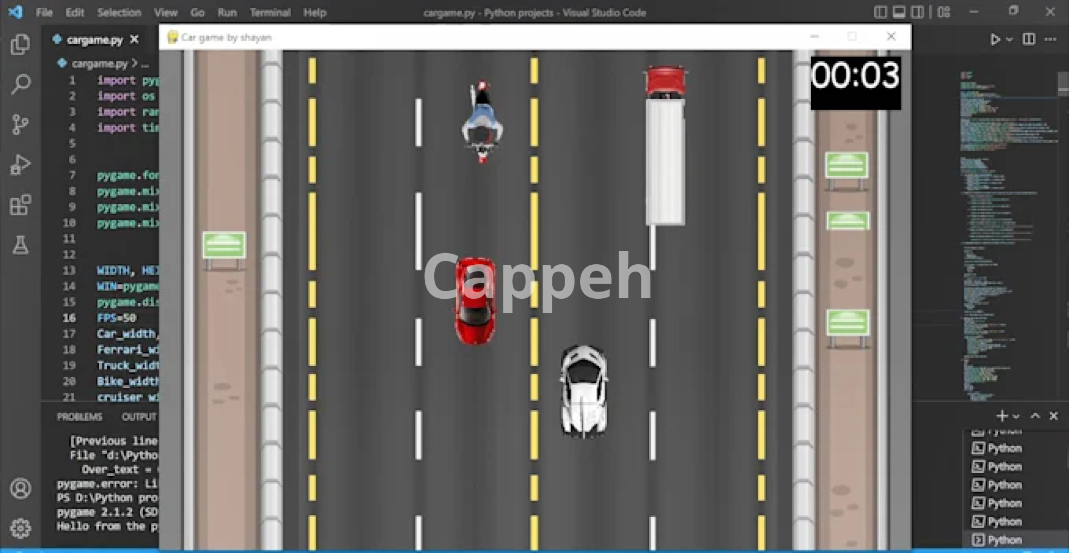The width and height of the screenshot is (1069, 553).
Task: Open the Manage gear settings
Action: (21, 528)
